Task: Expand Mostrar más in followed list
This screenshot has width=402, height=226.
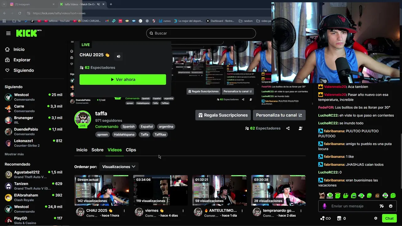Action: click(14, 154)
